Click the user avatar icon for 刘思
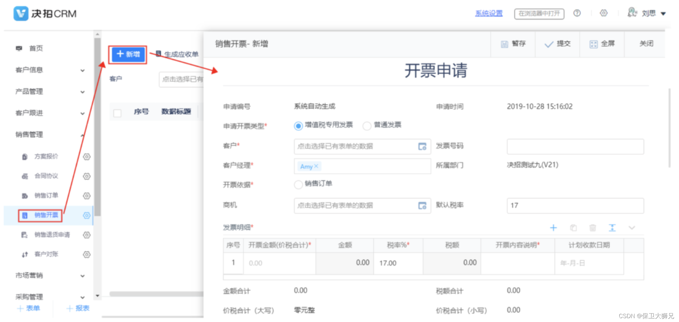Image resolution: width=679 pixels, height=322 pixels. tap(632, 13)
